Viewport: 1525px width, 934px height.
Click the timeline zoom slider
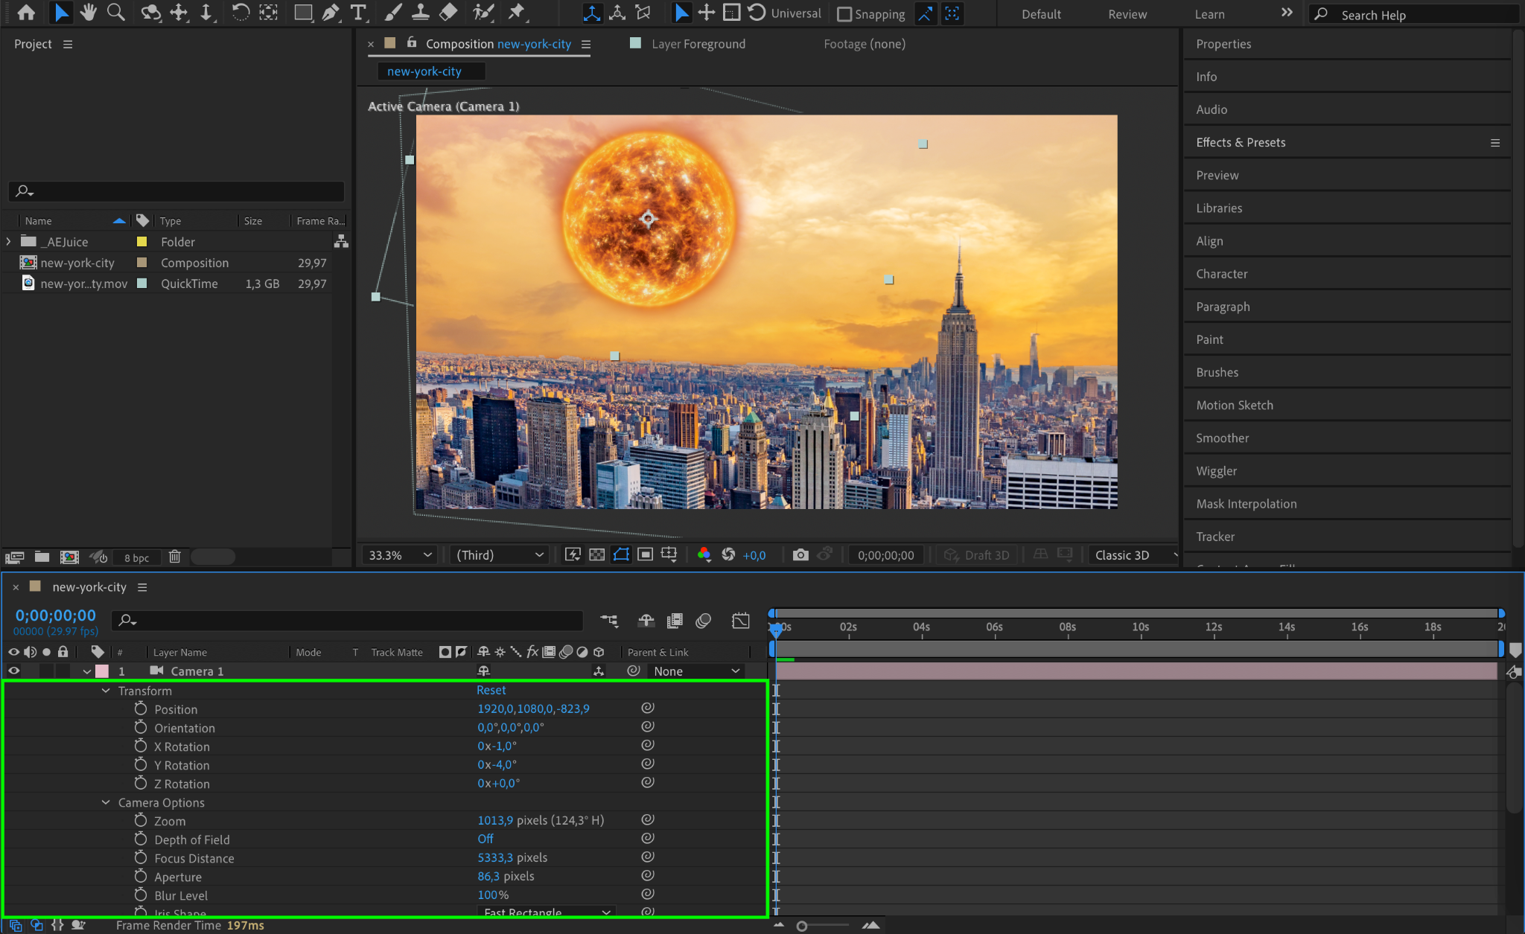(802, 926)
